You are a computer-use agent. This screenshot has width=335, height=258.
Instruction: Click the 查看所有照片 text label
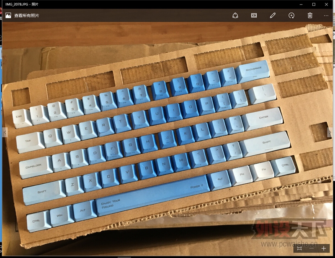pos(28,15)
